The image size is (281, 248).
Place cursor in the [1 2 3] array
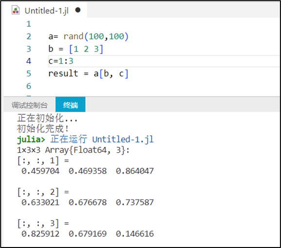coord(86,49)
